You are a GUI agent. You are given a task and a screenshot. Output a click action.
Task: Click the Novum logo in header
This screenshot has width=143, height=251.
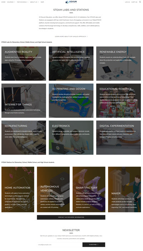(x=71, y=2)
